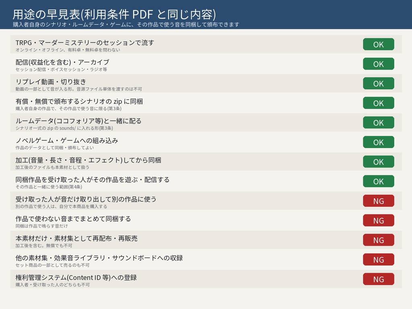
Task: Click the OK badge for the ルームデータ row
Action: click(378, 122)
